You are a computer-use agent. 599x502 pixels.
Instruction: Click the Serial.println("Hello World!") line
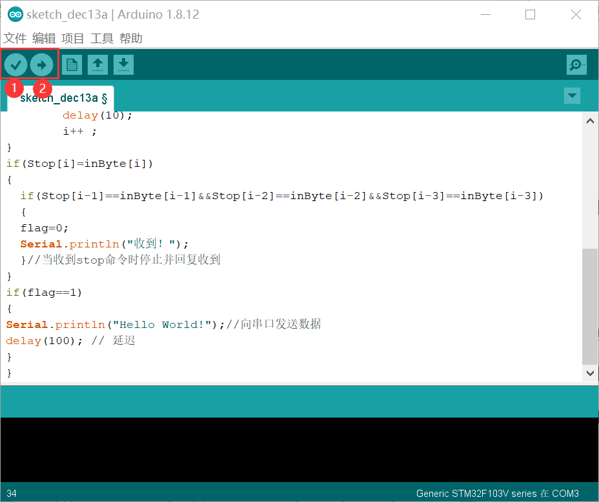click(x=115, y=325)
